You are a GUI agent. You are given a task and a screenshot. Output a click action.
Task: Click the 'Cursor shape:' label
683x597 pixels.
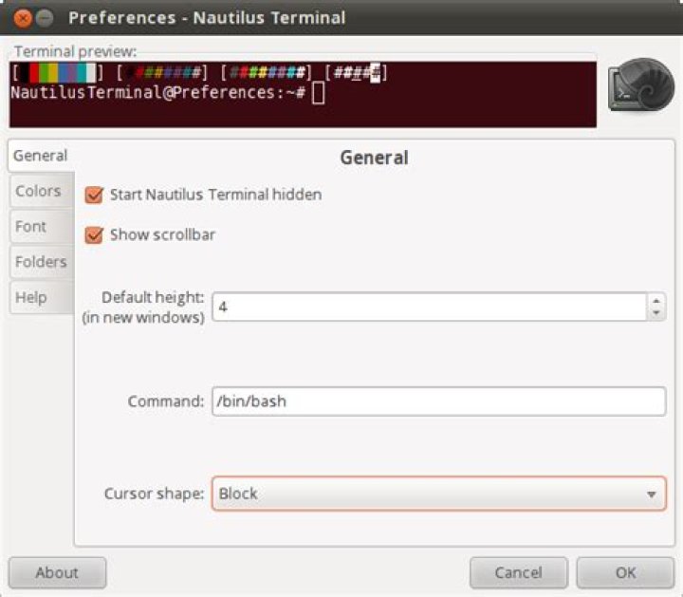pyautogui.click(x=155, y=494)
